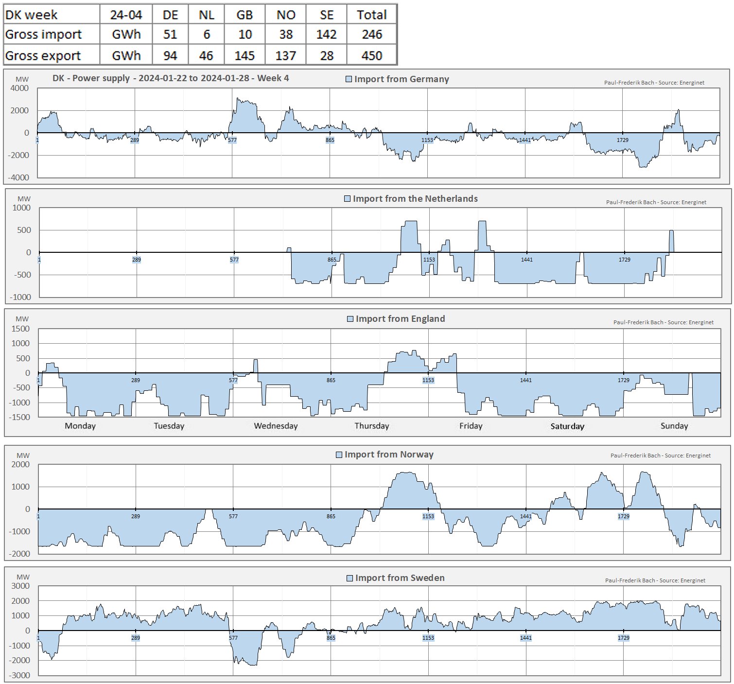
Task: Click the Gross import row label
Action: (x=43, y=35)
